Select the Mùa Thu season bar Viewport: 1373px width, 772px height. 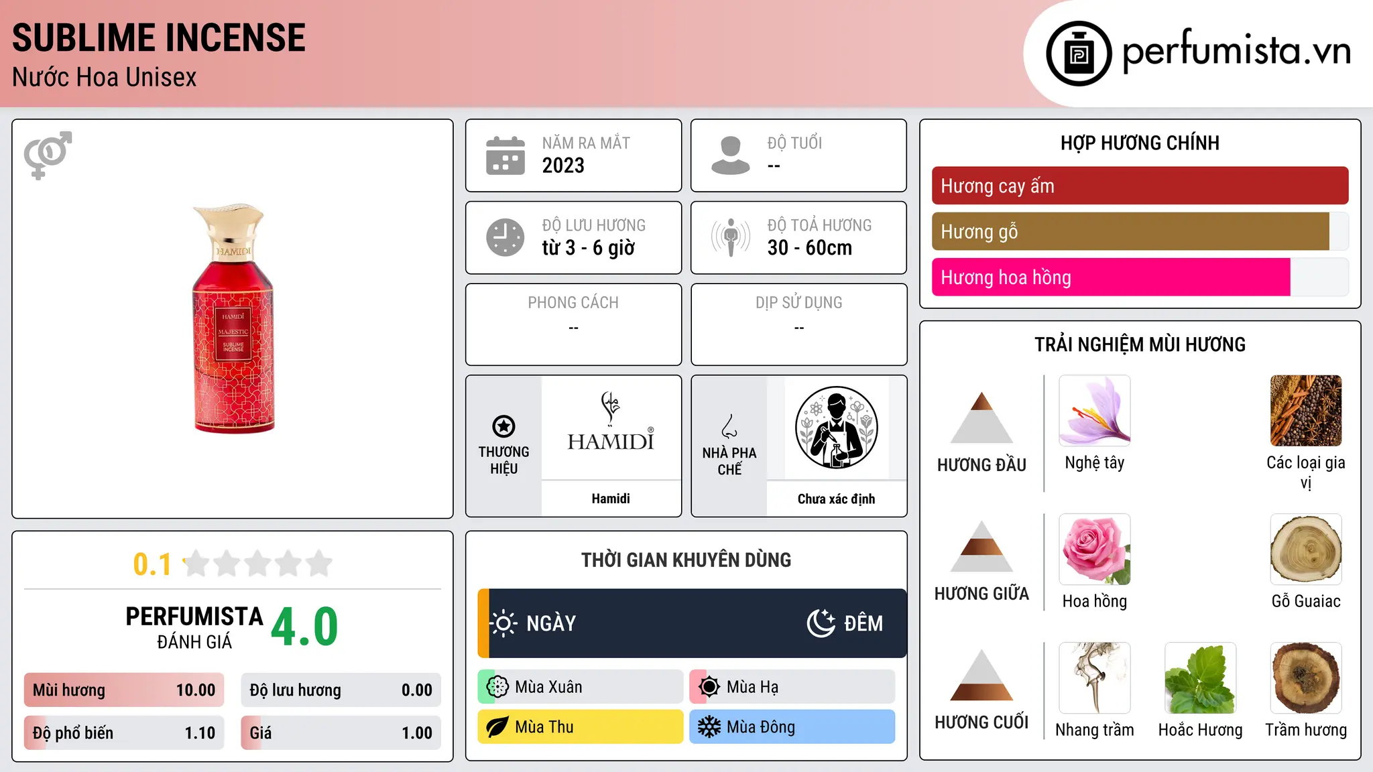(x=581, y=727)
